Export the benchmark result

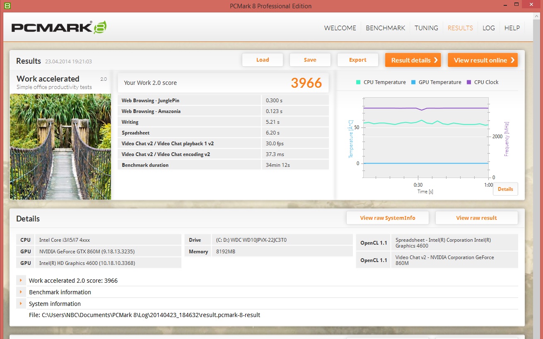[357, 60]
